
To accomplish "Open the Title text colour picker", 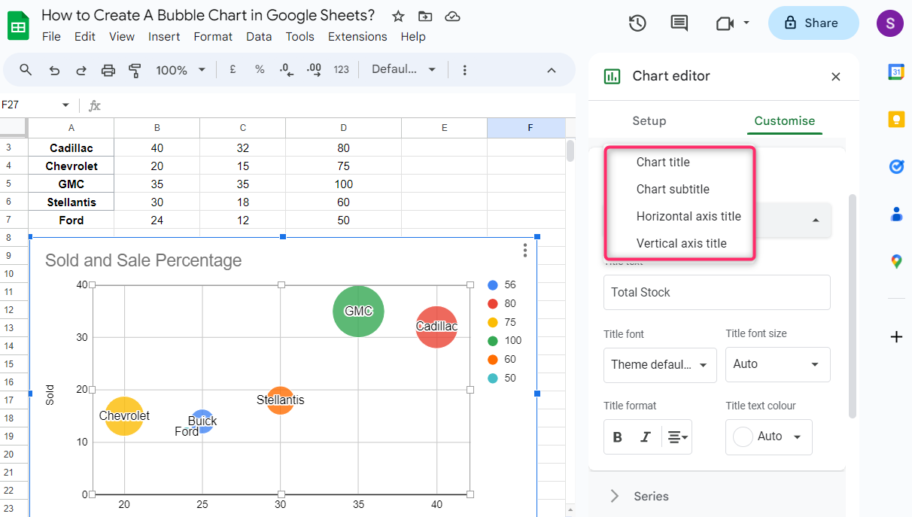I will 768,437.
